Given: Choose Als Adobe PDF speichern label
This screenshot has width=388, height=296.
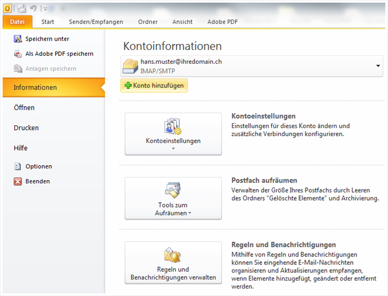Looking at the screenshot, I should tap(59, 54).
